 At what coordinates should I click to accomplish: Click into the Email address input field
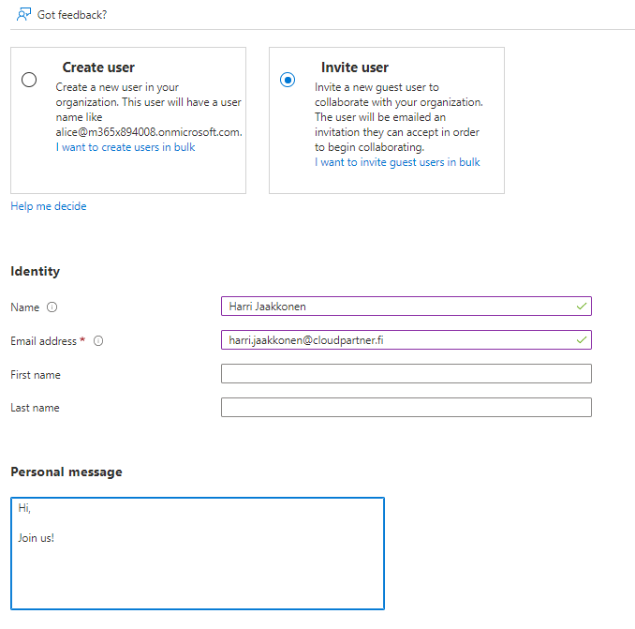pyautogui.click(x=393, y=339)
